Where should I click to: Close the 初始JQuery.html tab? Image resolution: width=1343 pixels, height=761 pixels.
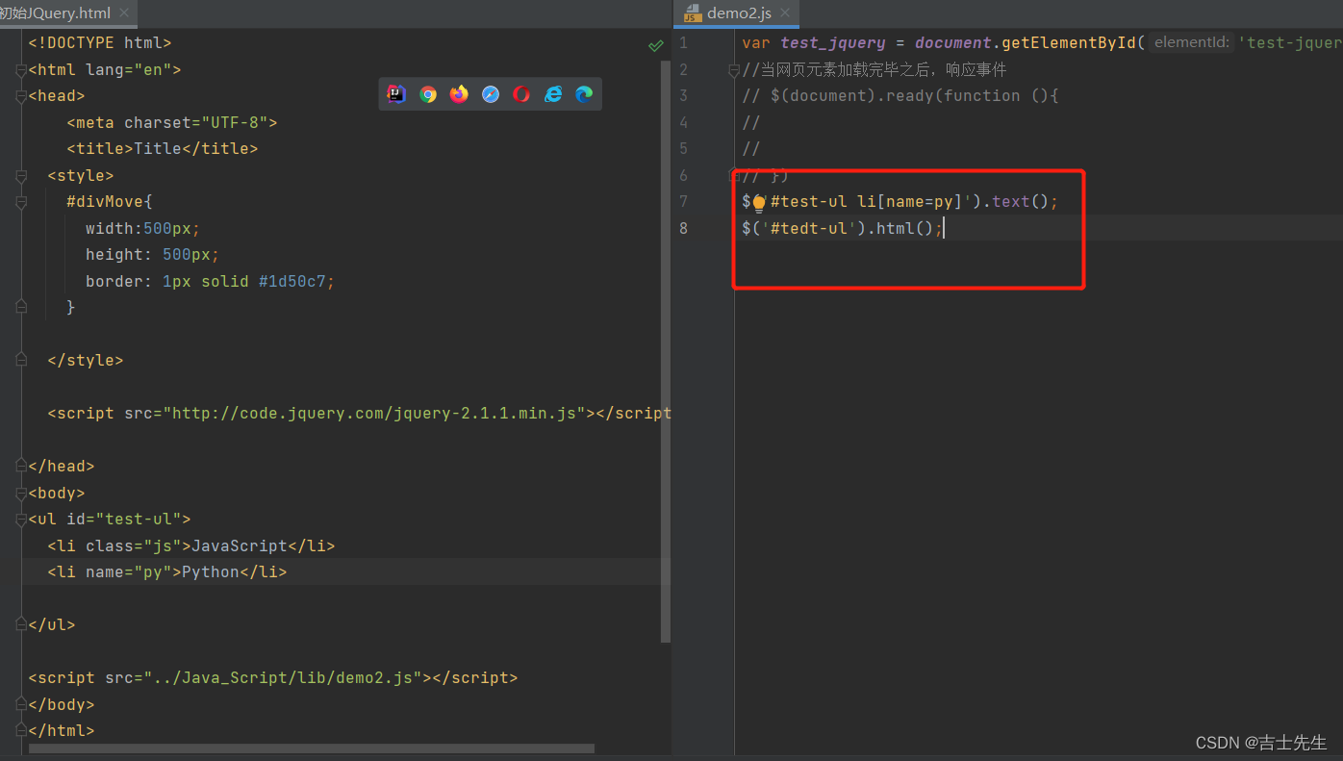coord(124,13)
